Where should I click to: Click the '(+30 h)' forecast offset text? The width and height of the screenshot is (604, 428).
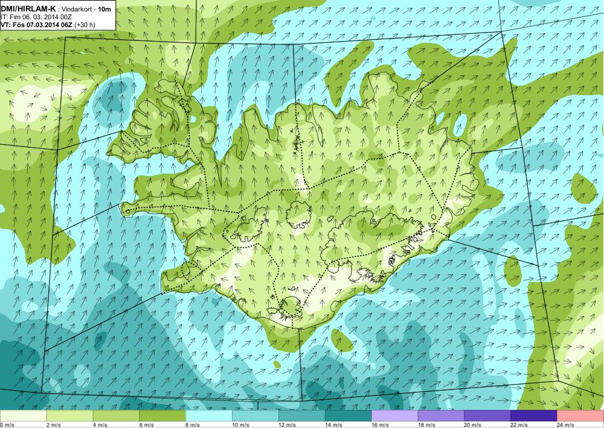85,25
